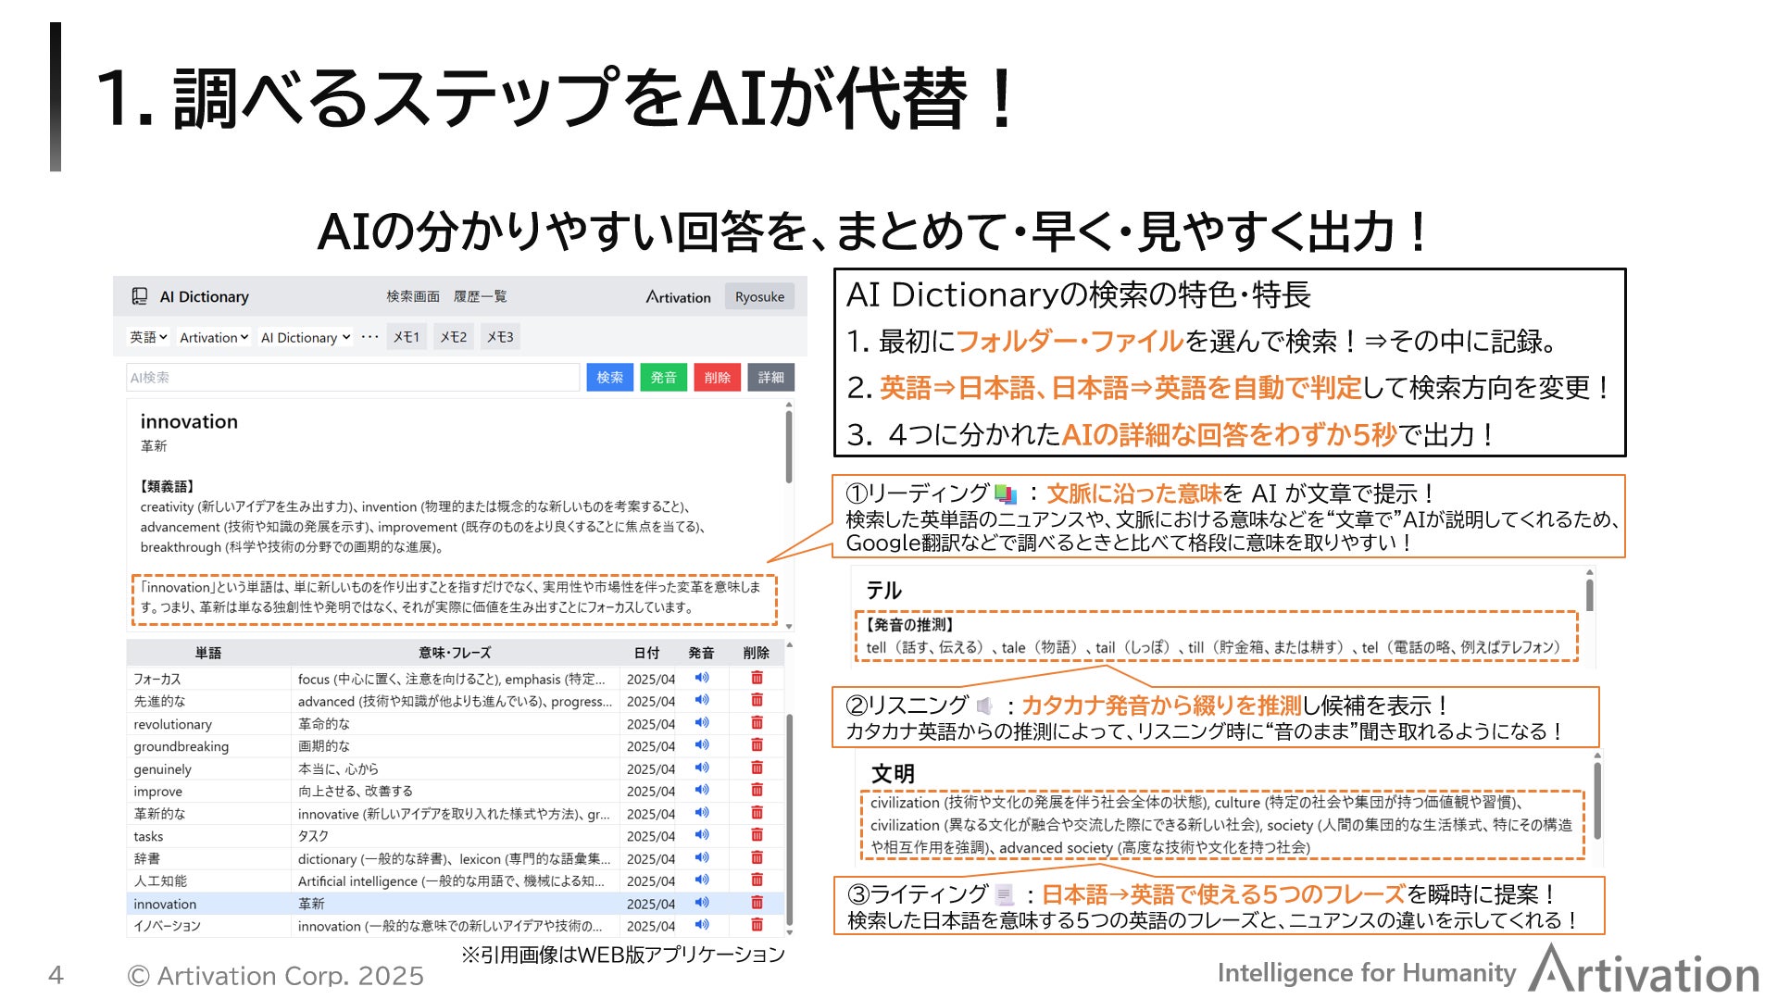Screen dimensions: 1777x999
Task: Delete the 先進的な entry with trash icon
Action: tap(757, 700)
